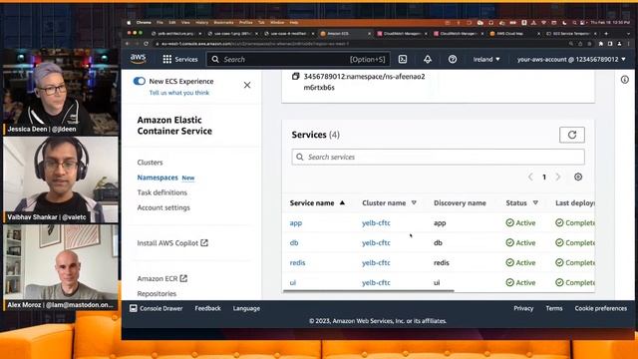Select Jessica Deen's video thumbnail
Viewport: 638px width, 359px height.
coord(61,93)
